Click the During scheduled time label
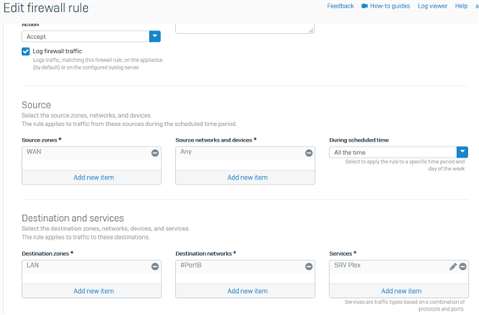Screen dimensions: 479x315 tap(359, 141)
